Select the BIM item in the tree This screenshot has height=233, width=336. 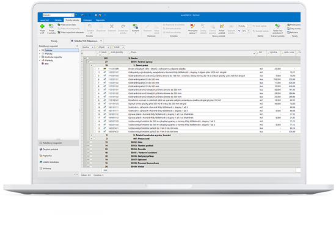pos(45,64)
